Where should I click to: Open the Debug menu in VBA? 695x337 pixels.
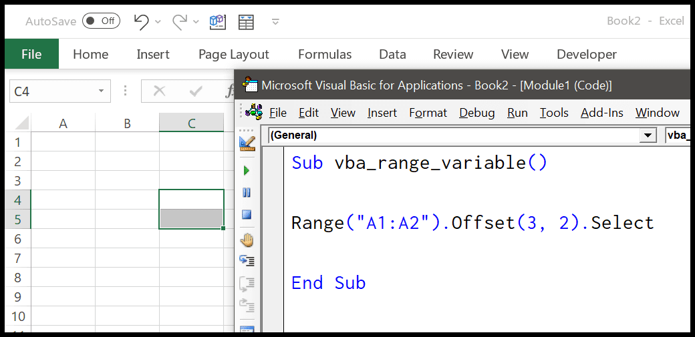[477, 113]
